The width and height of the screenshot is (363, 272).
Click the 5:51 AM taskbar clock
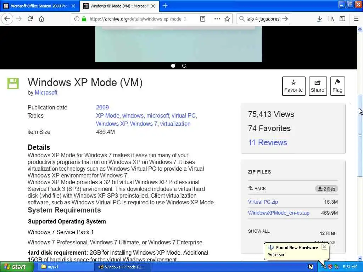pos(350,267)
